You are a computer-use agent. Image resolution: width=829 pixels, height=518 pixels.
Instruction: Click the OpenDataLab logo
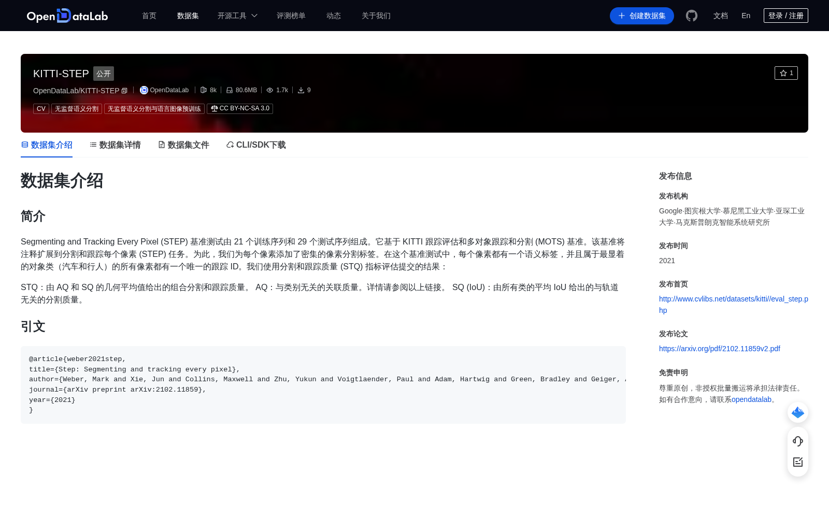click(x=67, y=16)
